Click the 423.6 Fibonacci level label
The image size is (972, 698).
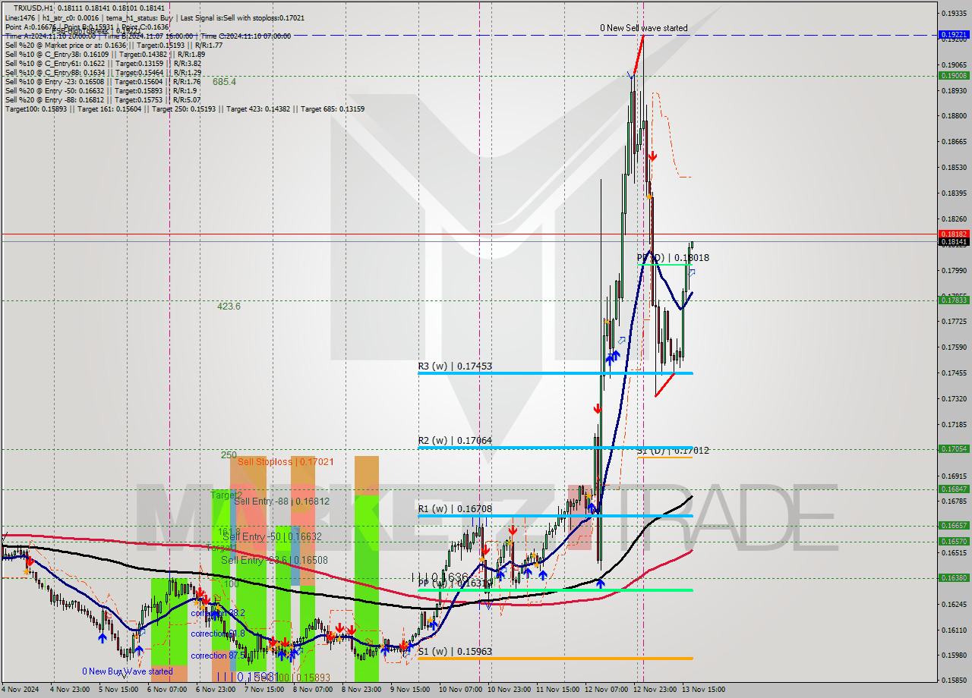click(x=229, y=307)
